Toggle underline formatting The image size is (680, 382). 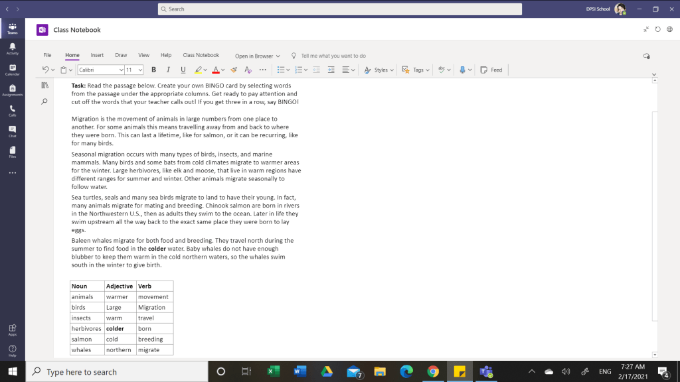pos(183,70)
